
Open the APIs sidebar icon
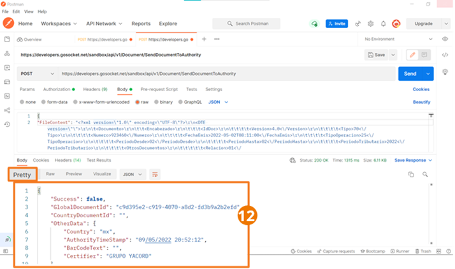coord(7,54)
